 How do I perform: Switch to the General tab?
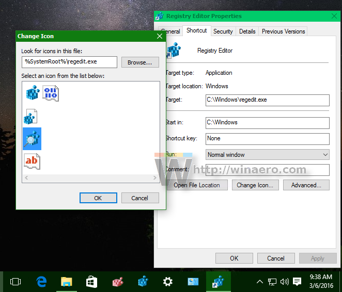(x=170, y=31)
